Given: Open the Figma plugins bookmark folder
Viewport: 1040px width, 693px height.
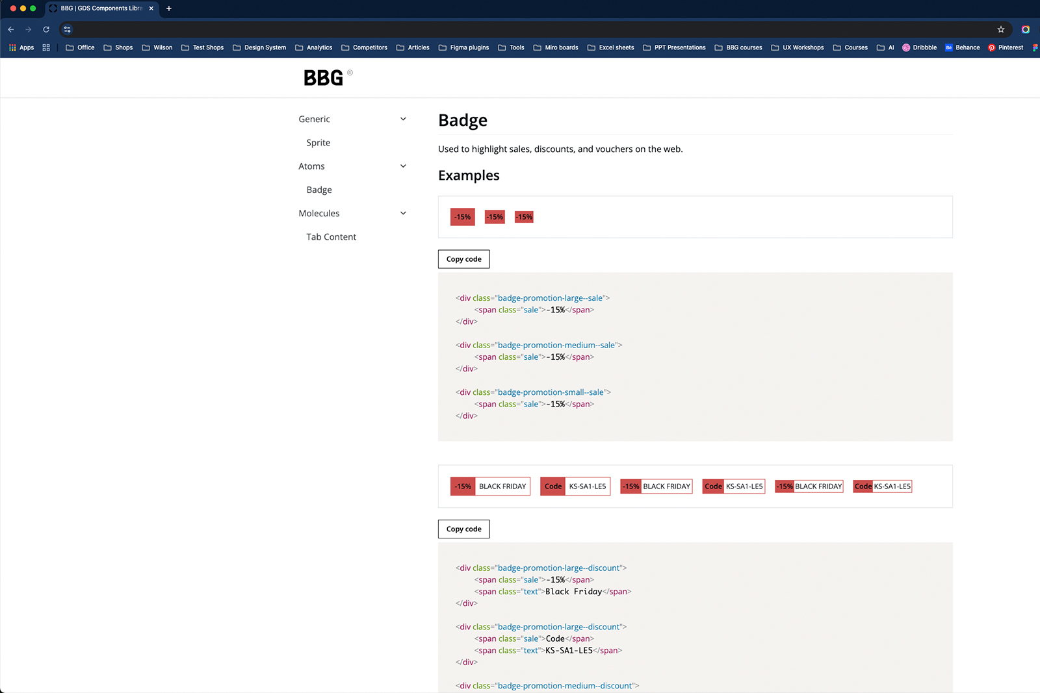Looking at the screenshot, I should 463,47.
